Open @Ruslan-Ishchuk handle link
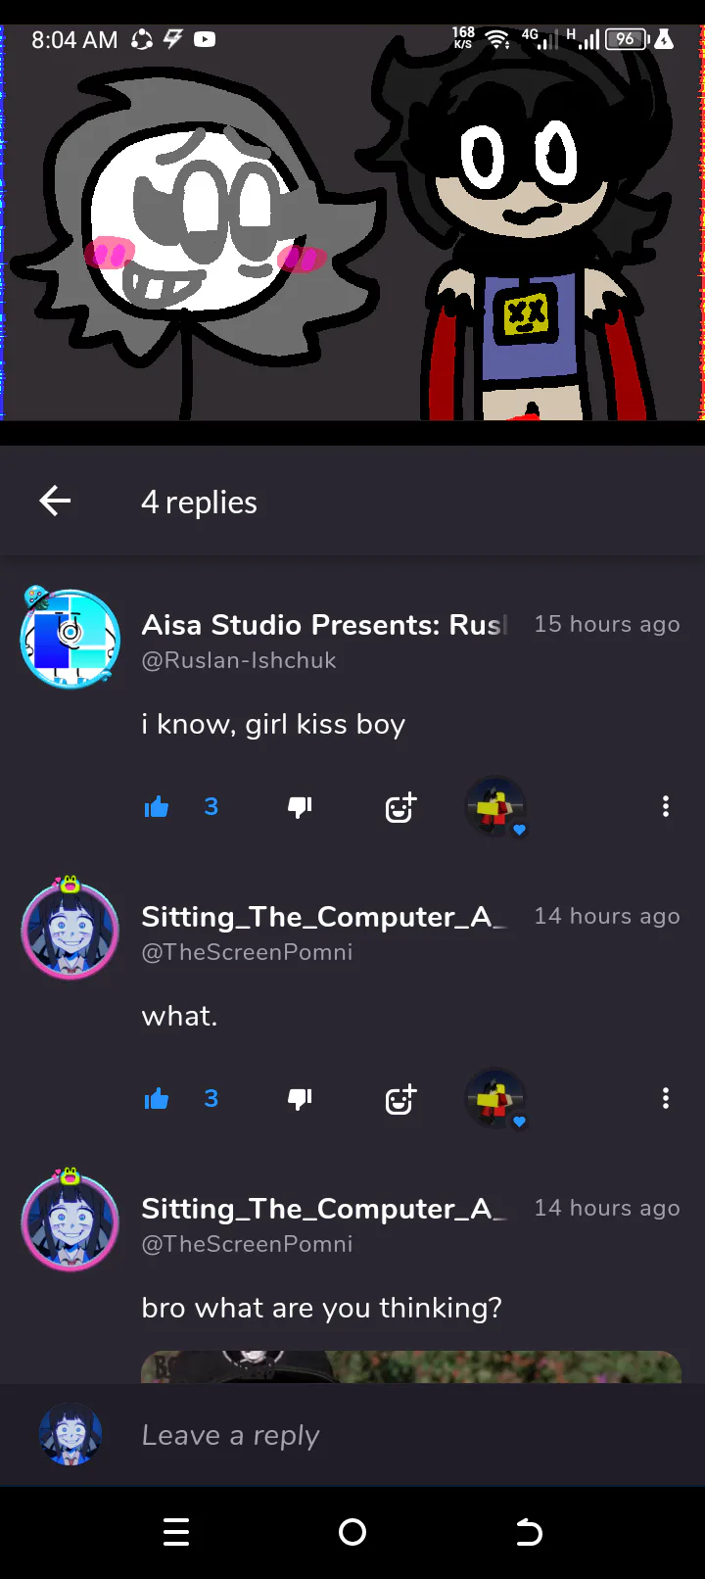This screenshot has width=705, height=1579. pyautogui.click(x=239, y=660)
